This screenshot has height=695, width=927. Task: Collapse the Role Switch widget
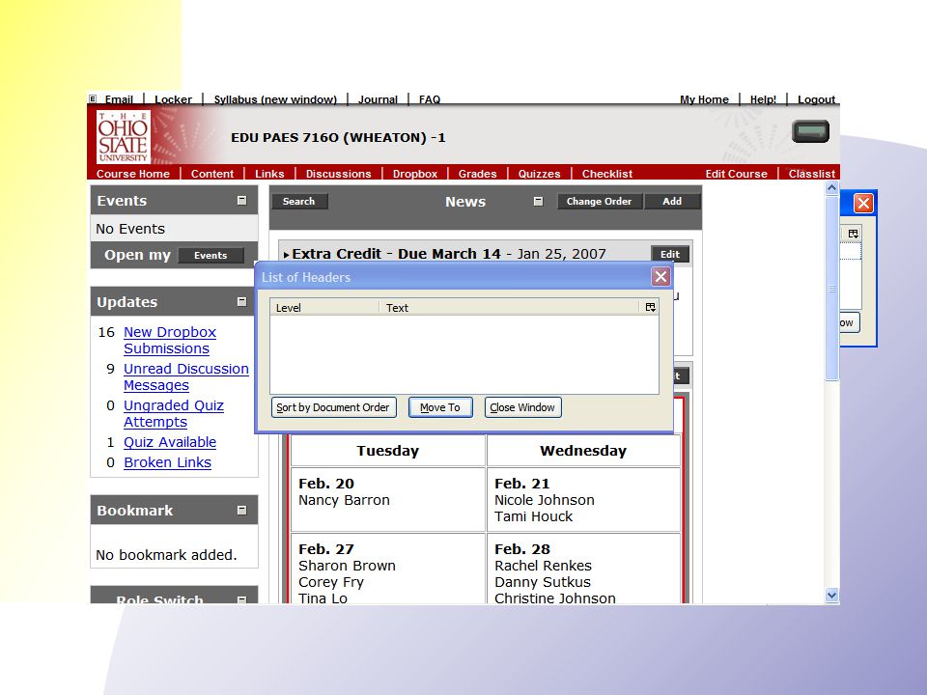[241, 599]
